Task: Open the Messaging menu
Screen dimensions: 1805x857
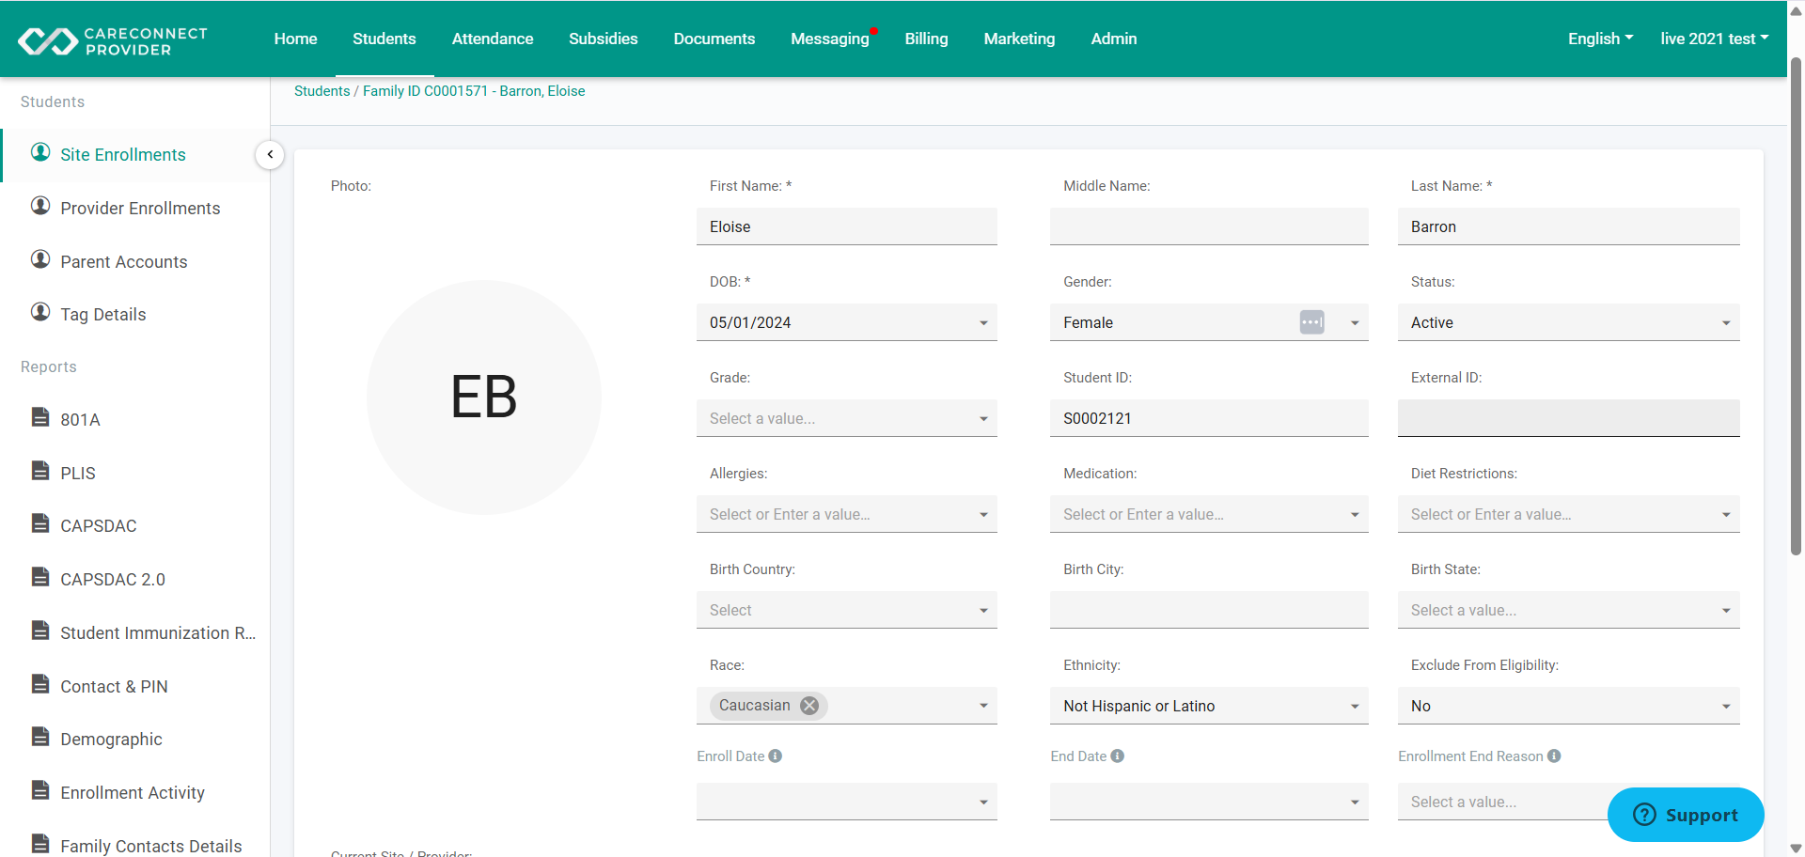Action: tap(830, 39)
